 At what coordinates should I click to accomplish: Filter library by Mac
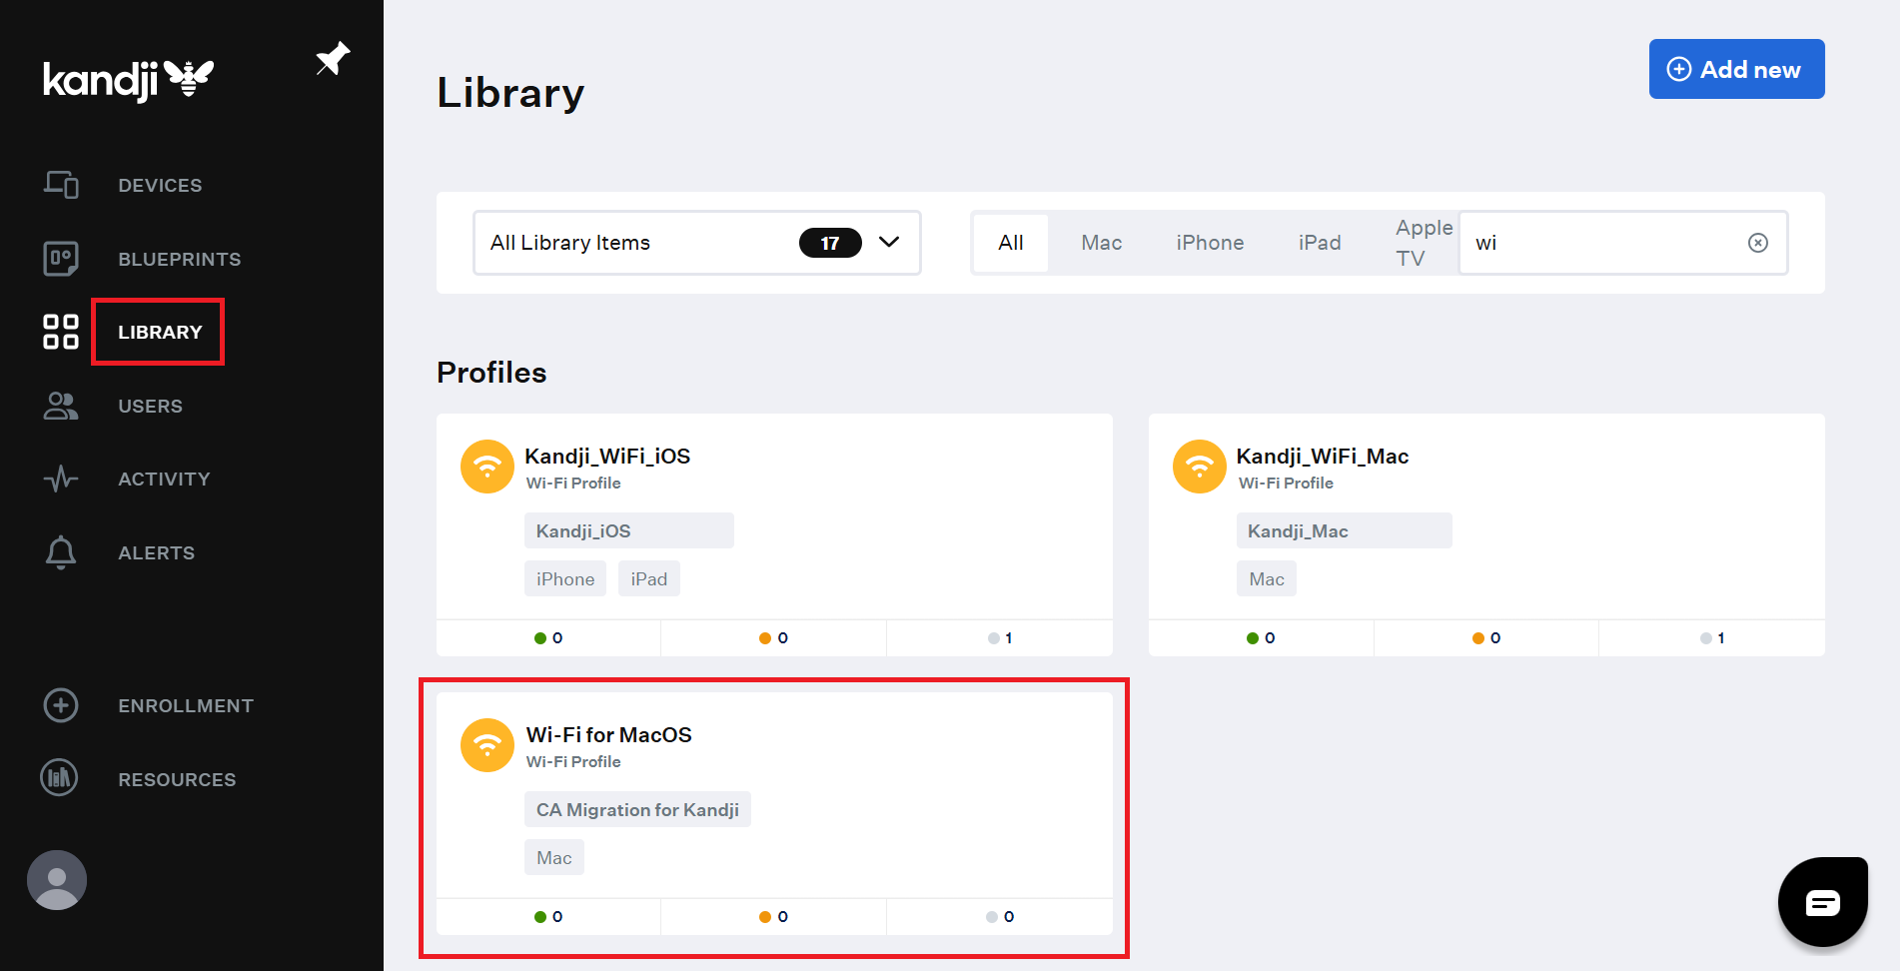pyautogui.click(x=1102, y=243)
